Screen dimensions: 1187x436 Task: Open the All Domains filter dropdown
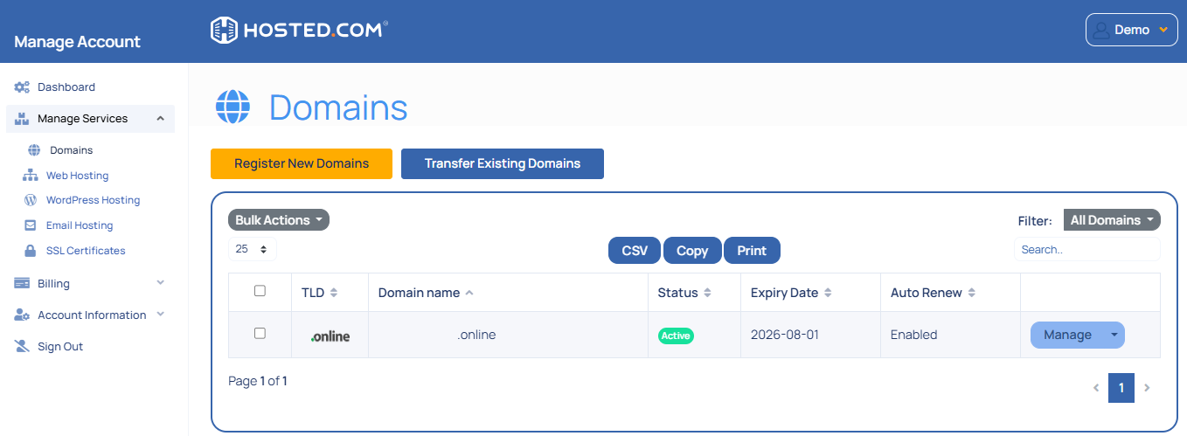(x=1111, y=220)
